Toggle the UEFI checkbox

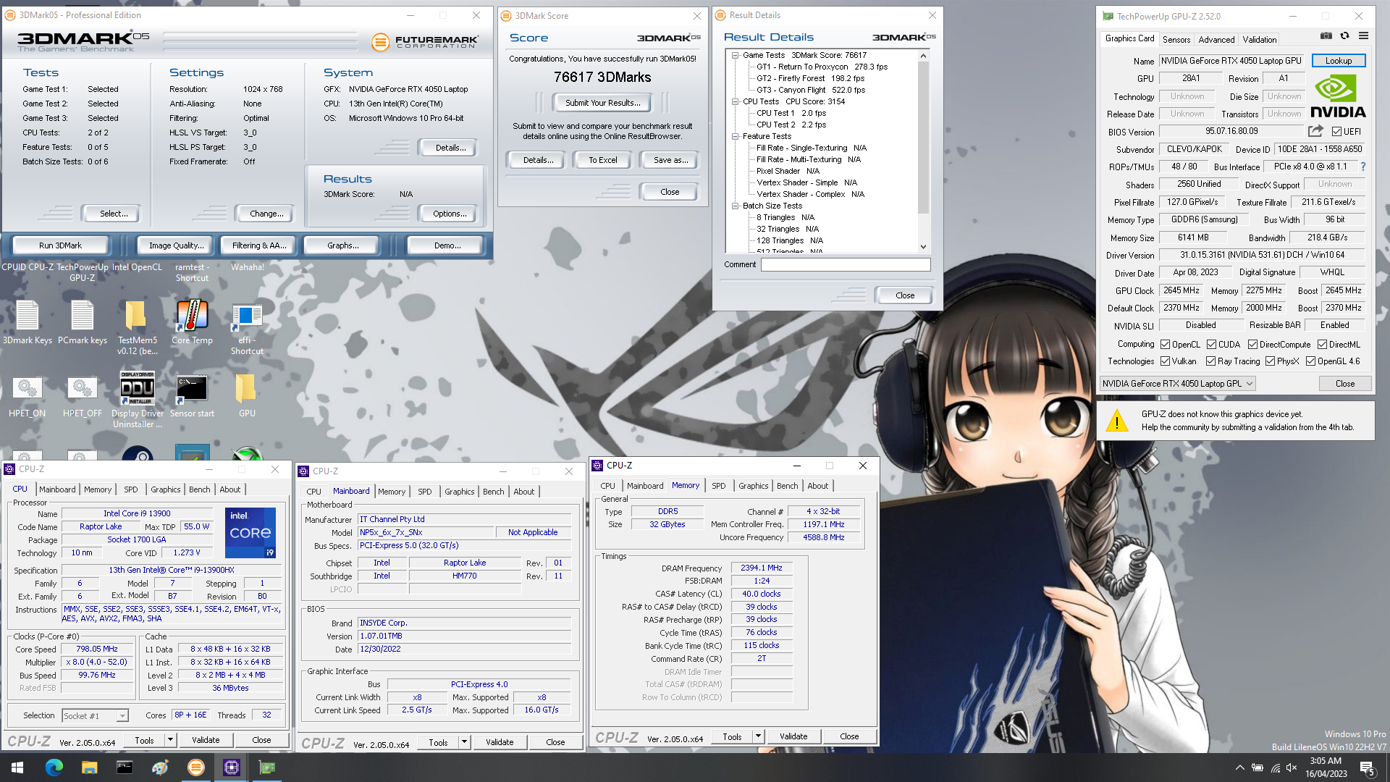coord(1336,132)
